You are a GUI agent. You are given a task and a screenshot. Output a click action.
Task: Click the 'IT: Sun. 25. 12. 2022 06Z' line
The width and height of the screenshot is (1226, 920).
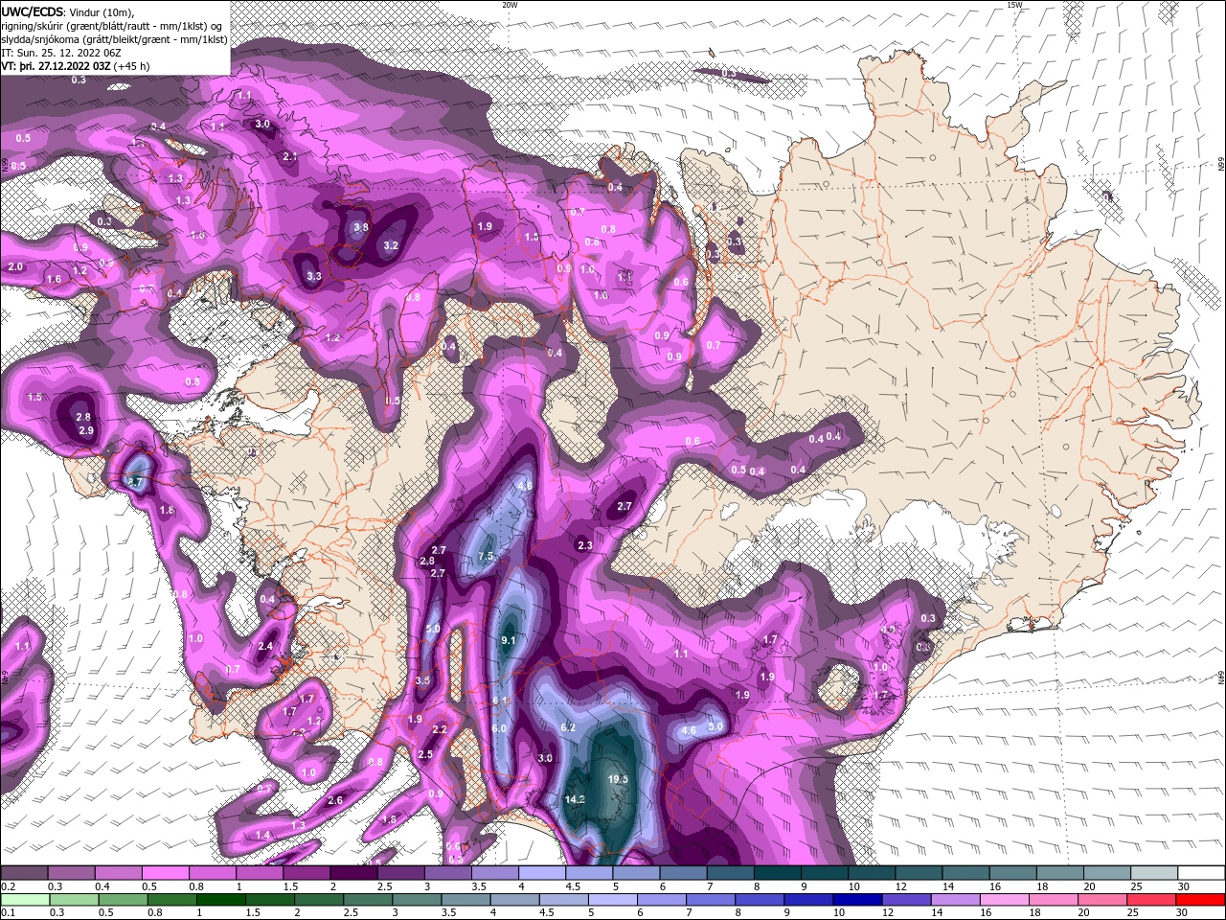(63, 54)
